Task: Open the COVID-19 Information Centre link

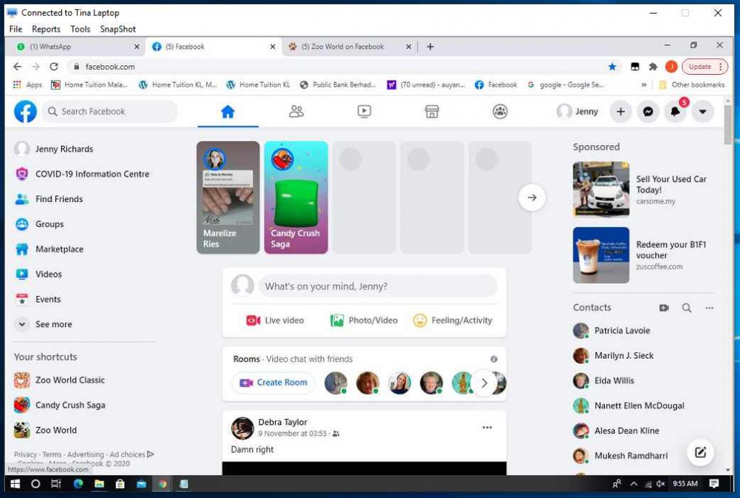Action: (92, 174)
